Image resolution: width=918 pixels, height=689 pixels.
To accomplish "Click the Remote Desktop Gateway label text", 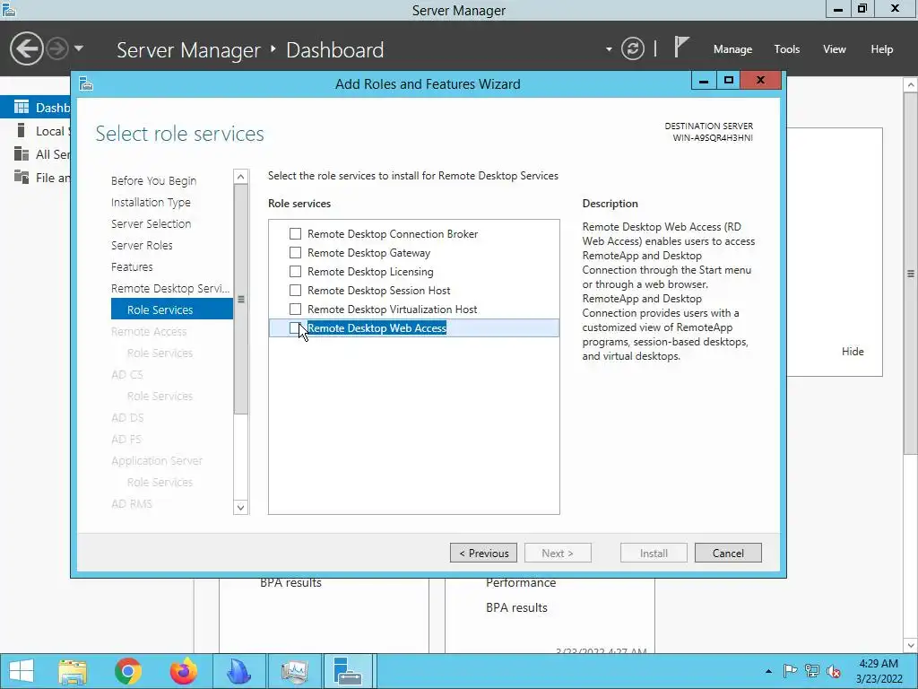I will (368, 252).
